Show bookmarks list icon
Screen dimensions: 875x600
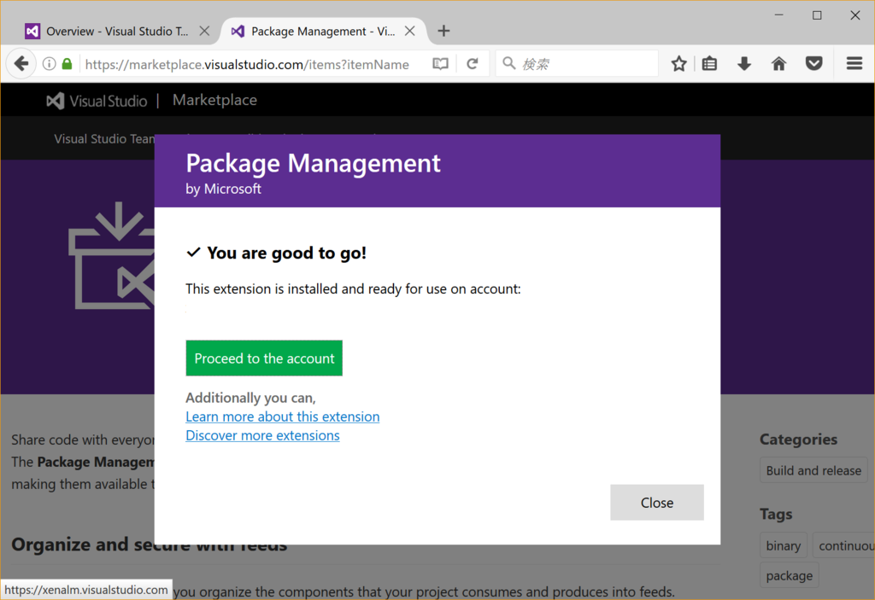pos(709,63)
